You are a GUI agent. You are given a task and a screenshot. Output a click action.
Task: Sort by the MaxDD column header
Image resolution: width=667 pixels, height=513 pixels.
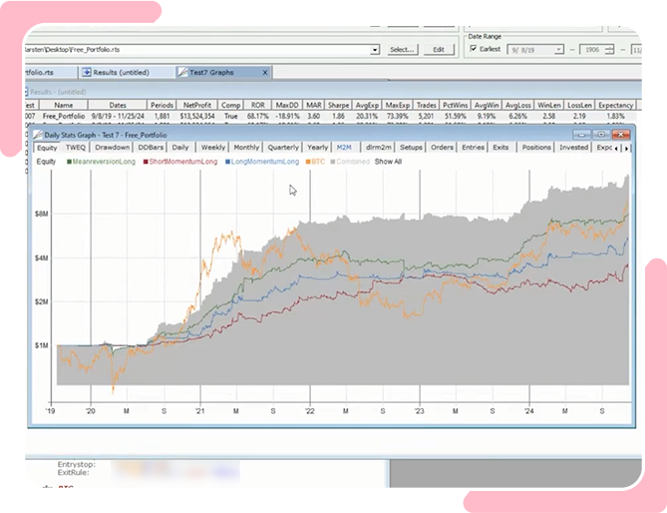coord(287,105)
